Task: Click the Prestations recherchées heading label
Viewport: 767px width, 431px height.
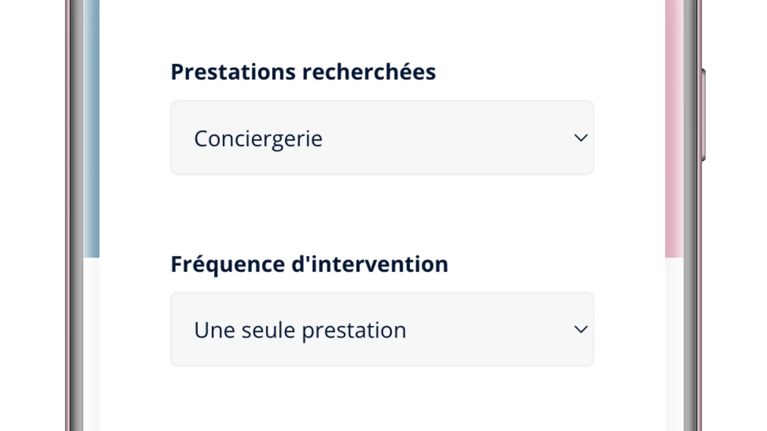Action: (x=303, y=72)
